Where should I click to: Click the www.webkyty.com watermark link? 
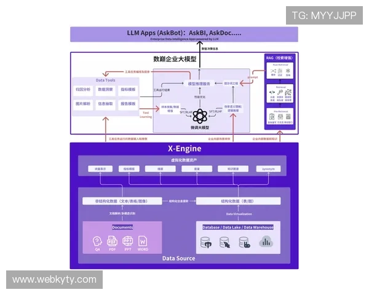(54, 280)
